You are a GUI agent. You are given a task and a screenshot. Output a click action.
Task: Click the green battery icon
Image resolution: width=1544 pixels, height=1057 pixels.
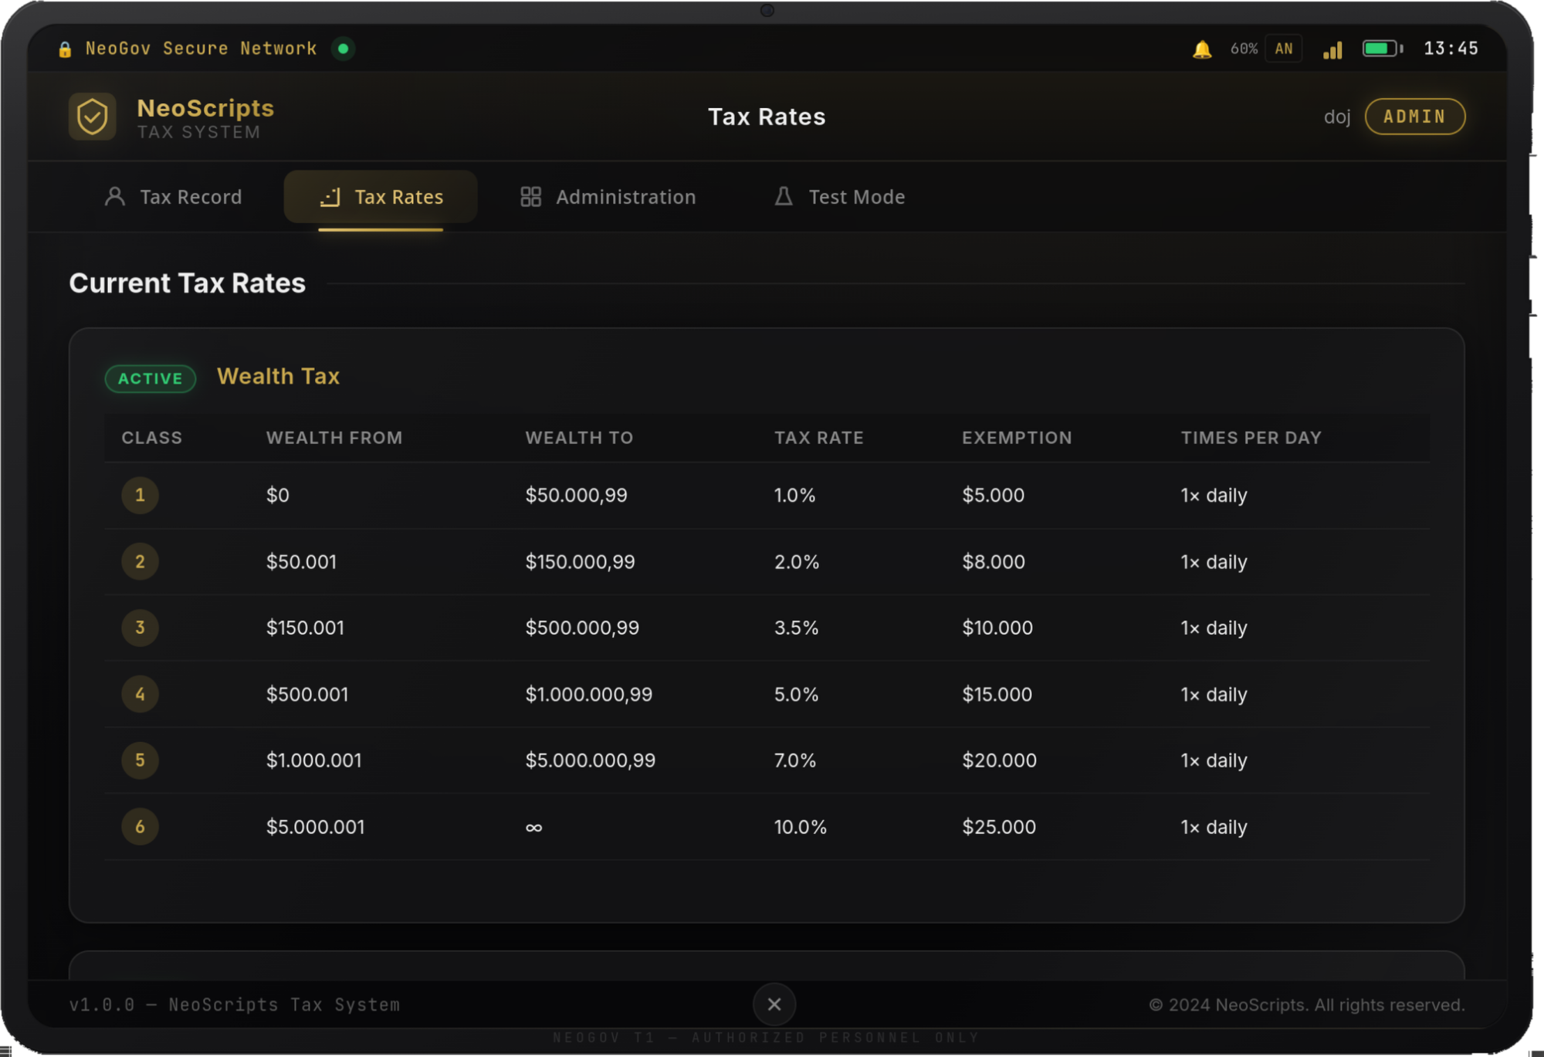(1382, 49)
